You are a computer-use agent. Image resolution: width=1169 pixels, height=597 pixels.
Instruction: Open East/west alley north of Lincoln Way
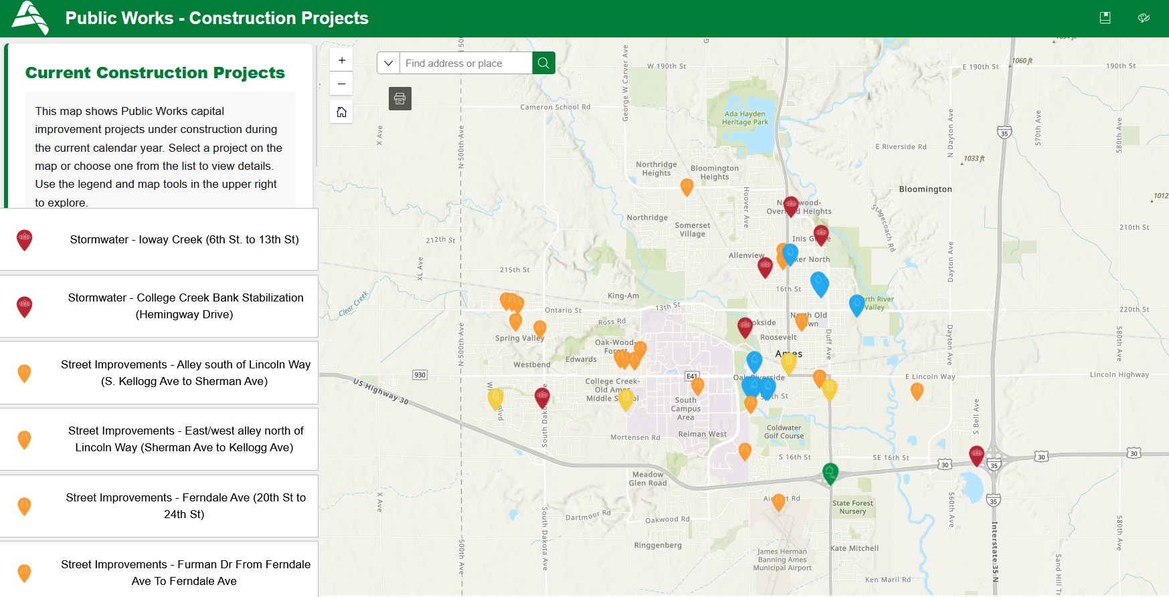159,439
